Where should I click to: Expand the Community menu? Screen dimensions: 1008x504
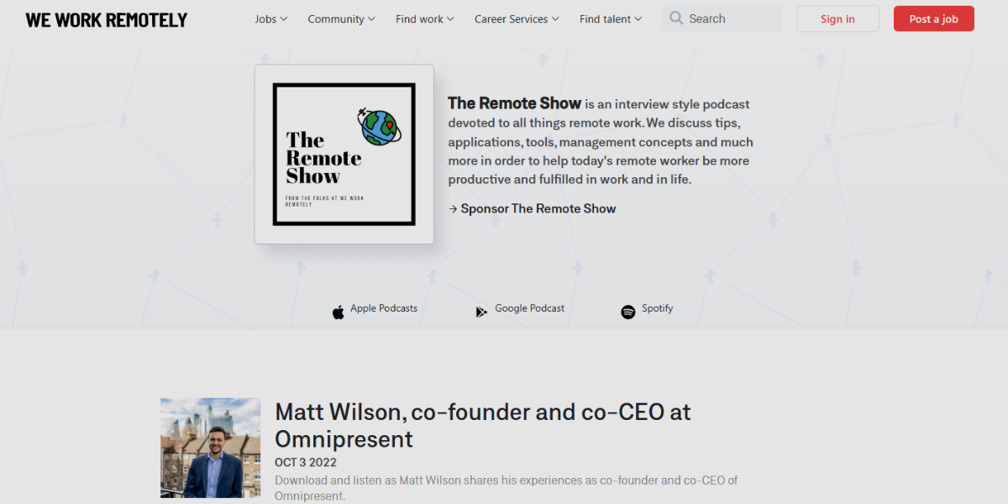pyautogui.click(x=341, y=18)
